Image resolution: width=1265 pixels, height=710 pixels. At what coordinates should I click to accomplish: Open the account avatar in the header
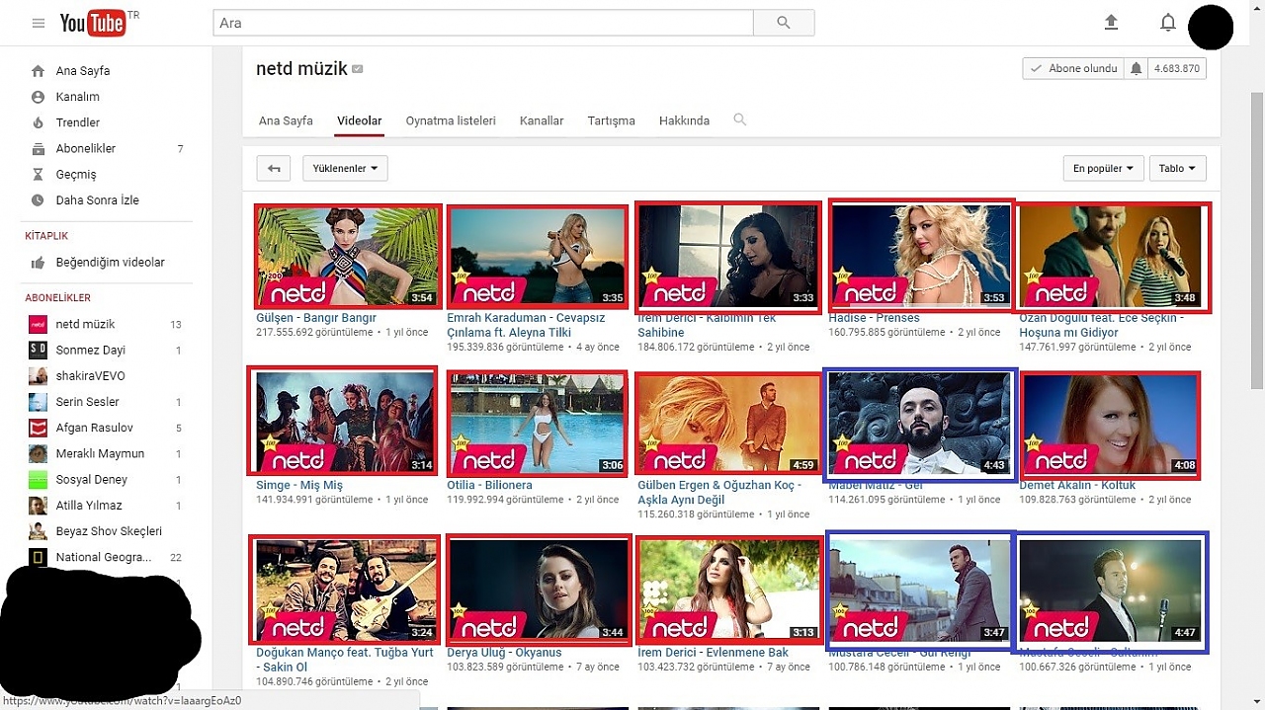1211,27
